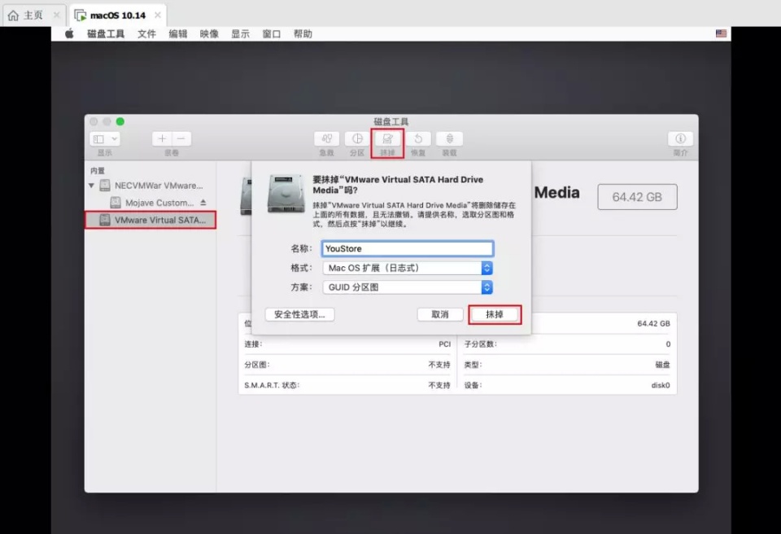Open the 磁盘工具 menu
Screen dimensions: 781x534
coord(106,34)
